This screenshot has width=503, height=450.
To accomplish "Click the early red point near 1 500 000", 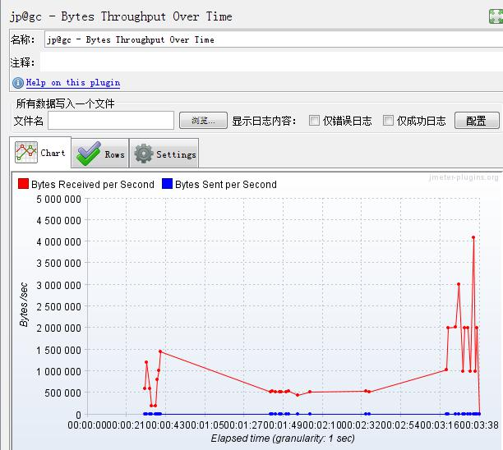I will 160,351.
